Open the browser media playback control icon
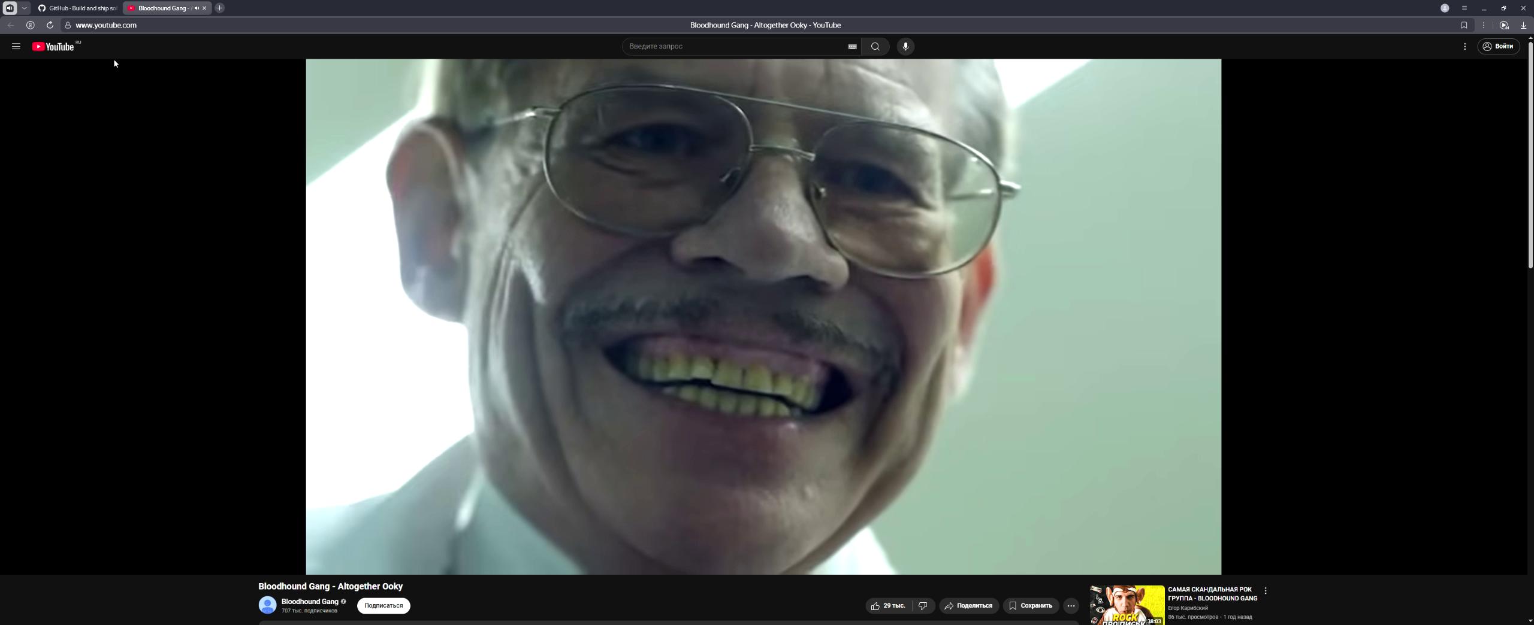This screenshot has width=1534, height=625. [x=1503, y=25]
